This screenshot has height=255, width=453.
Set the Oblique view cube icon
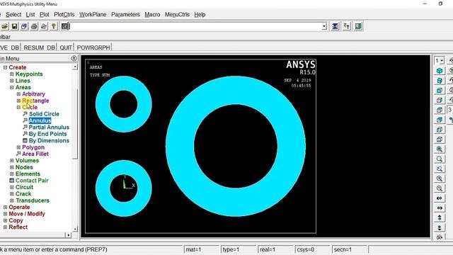pyautogui.click(x=440, y=80)
